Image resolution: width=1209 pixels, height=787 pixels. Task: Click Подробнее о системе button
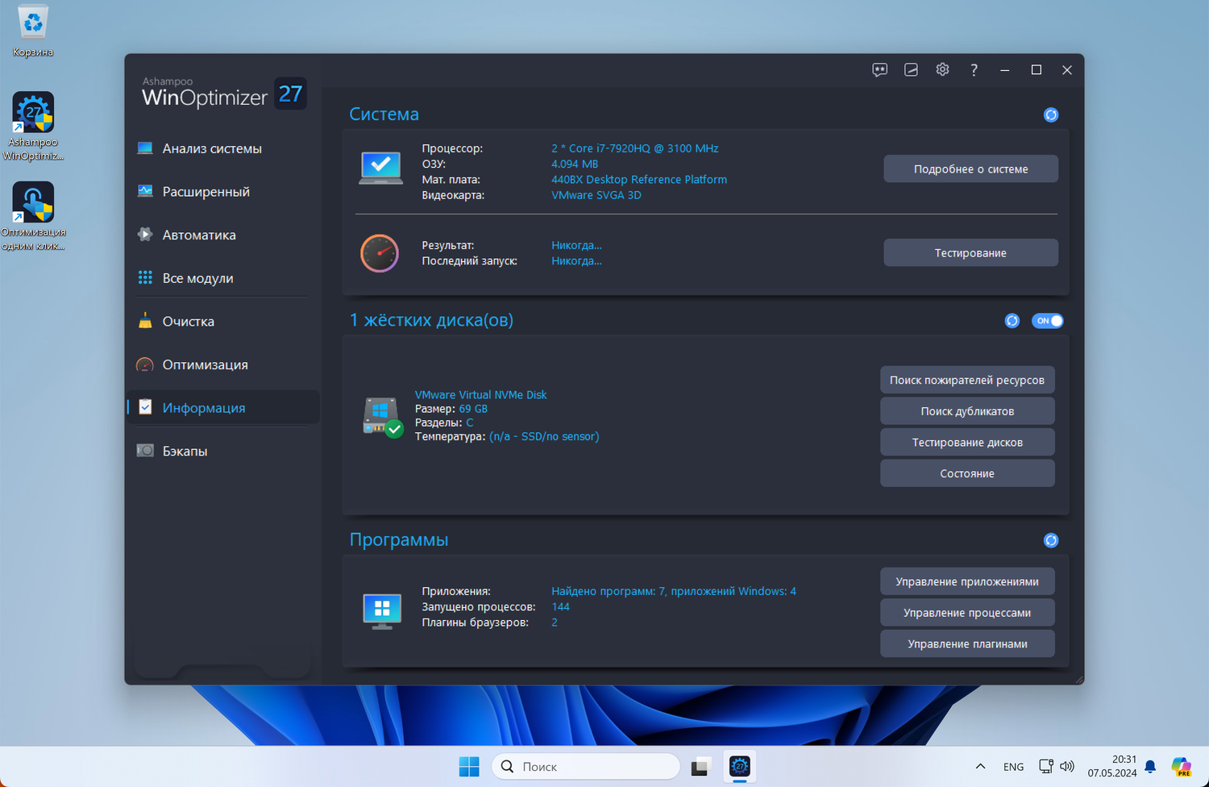click(x=970, y=169)
